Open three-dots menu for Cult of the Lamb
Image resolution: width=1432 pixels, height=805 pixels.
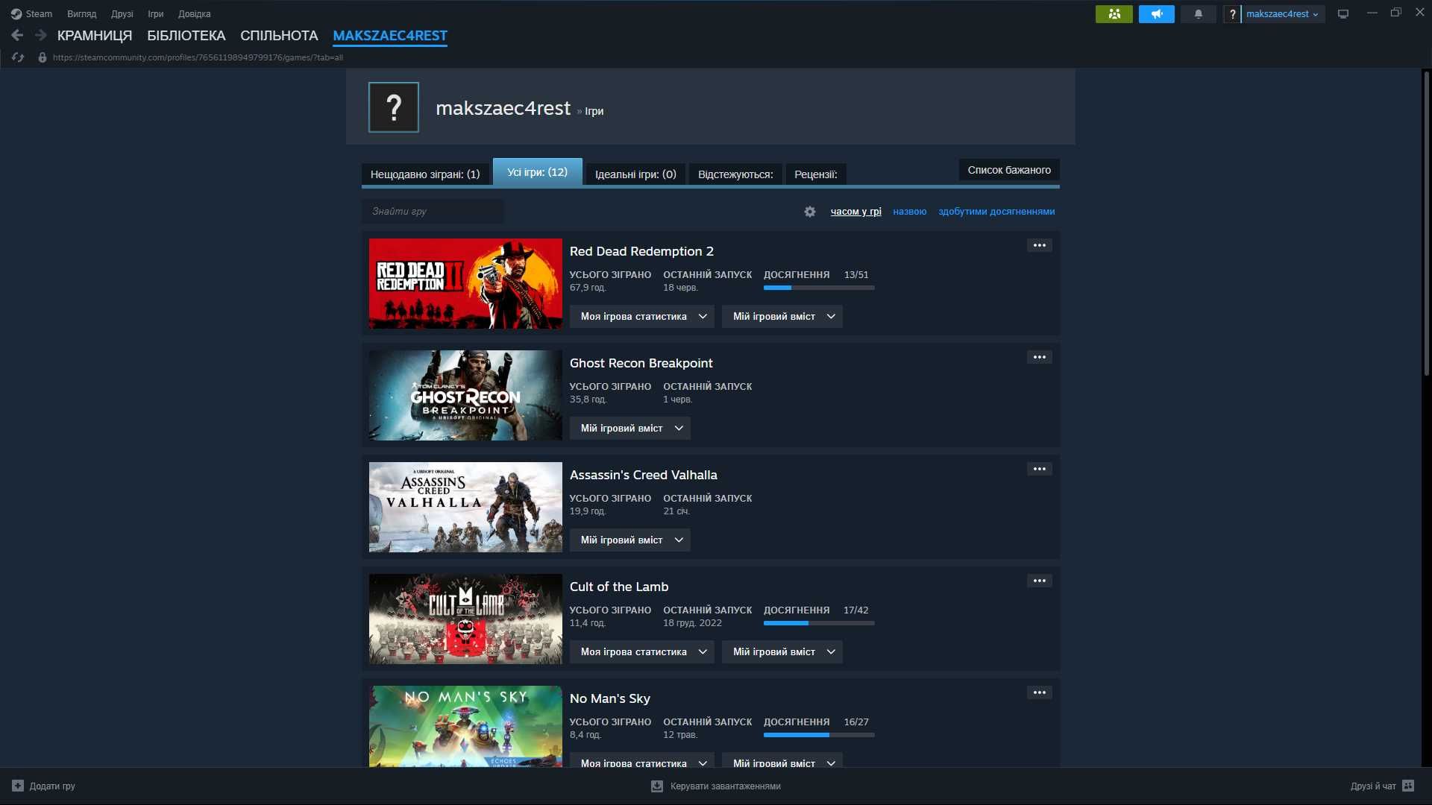(x=1039, y=581)
